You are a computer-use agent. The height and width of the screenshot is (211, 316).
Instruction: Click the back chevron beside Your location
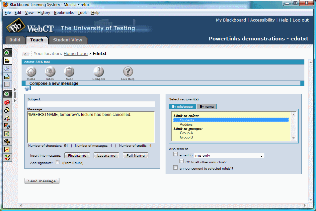coord(26,53)
